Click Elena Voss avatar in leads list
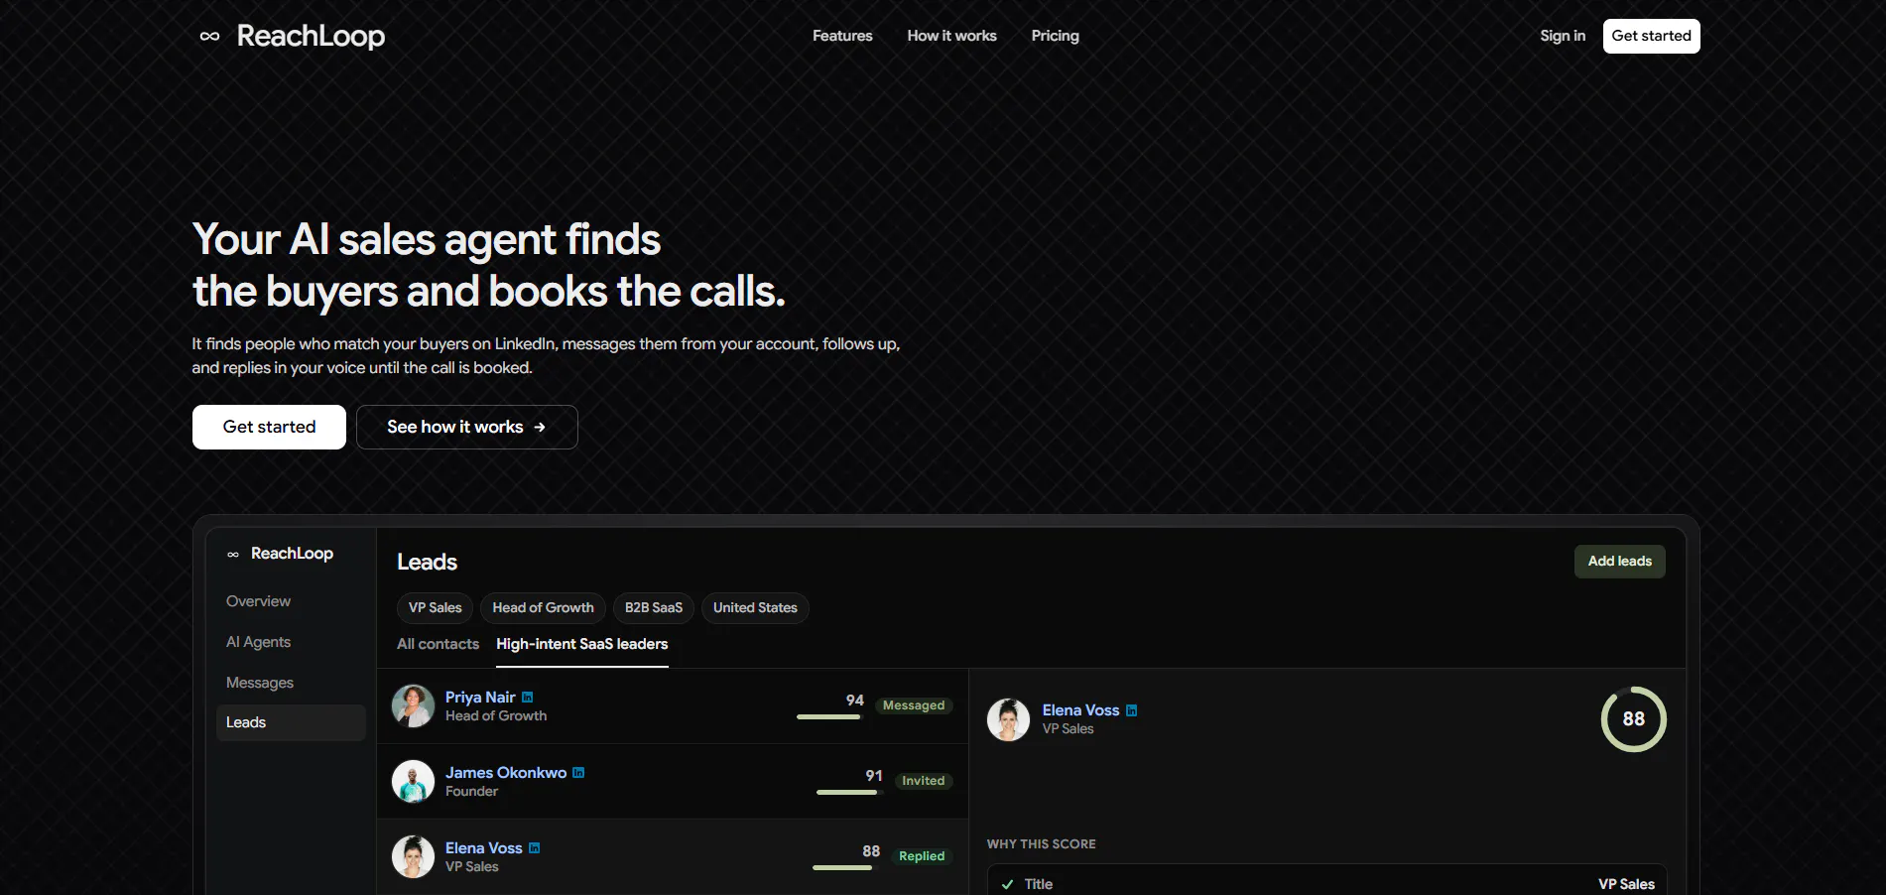1886x895 pixels. point(414,857)
